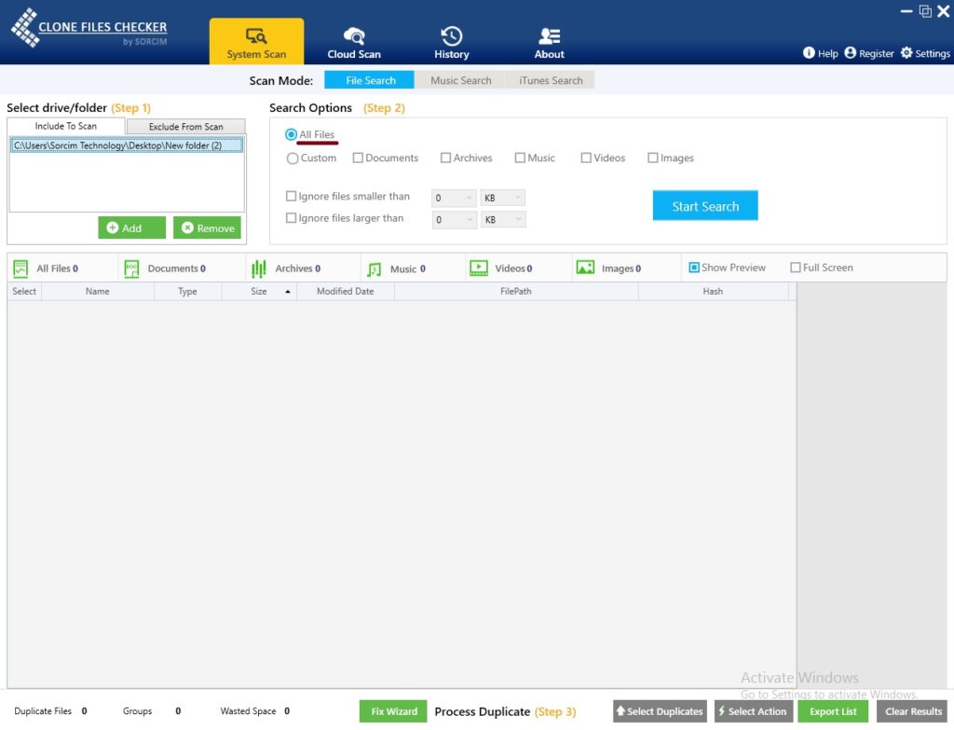
Task: Click the History clock icon
Action: [452, 36]
